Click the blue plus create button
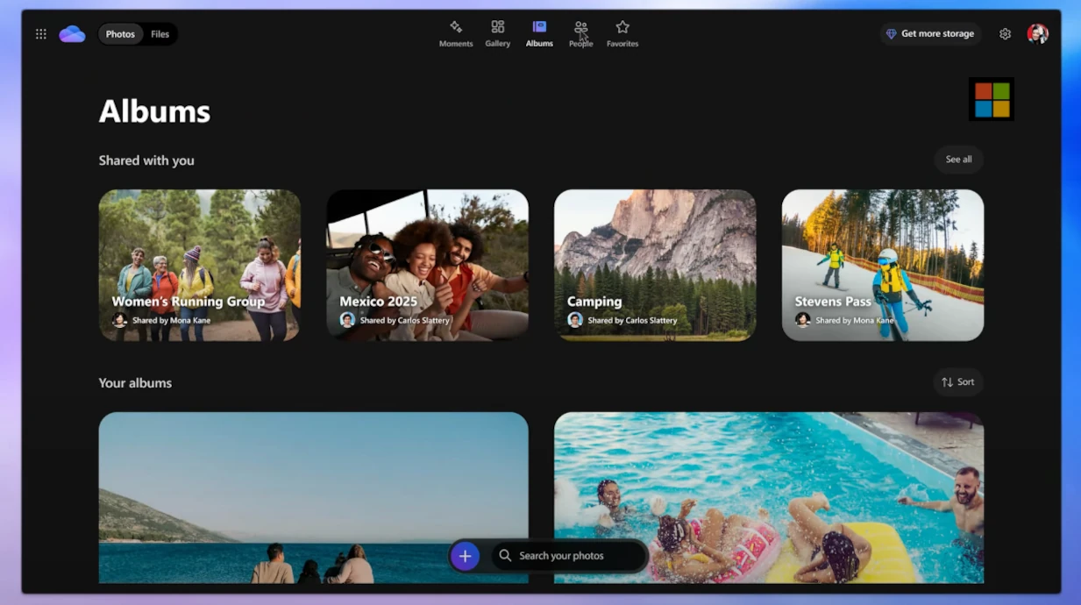 click(465, 556)
